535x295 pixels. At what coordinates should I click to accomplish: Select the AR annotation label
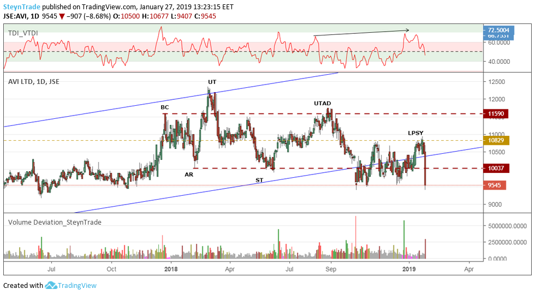point(189,174)
